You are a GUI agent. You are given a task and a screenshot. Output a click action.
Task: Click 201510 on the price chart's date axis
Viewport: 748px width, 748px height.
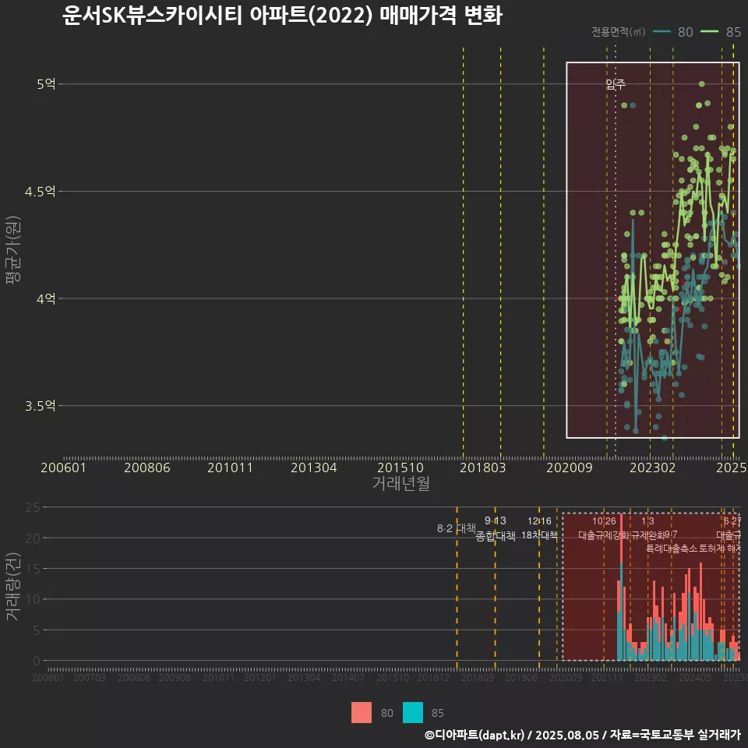pyautogui.click(x=400, y=467)
